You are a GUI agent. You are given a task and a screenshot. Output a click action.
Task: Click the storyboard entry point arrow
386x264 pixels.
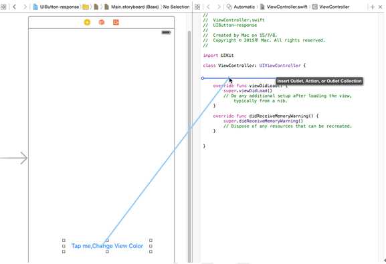[14, 158]
